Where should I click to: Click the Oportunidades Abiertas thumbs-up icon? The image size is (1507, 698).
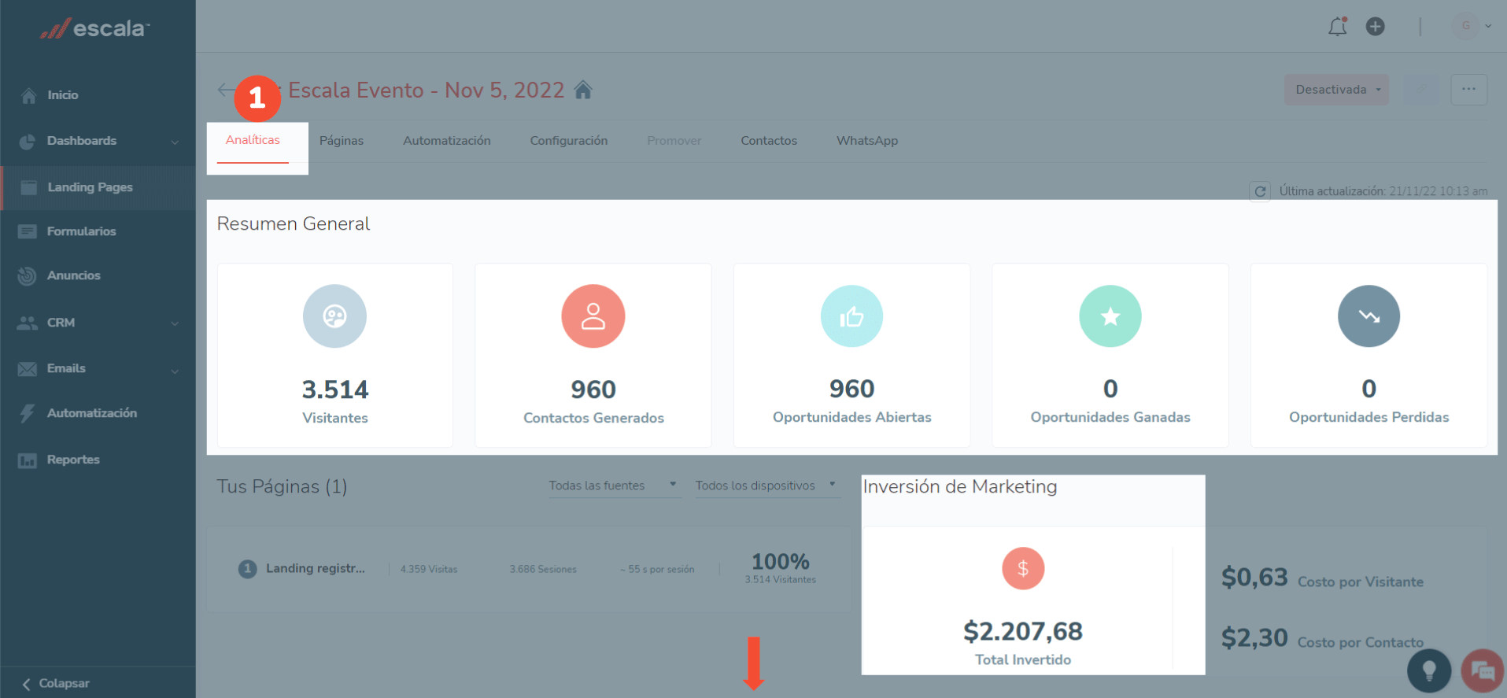click(852, 316)
